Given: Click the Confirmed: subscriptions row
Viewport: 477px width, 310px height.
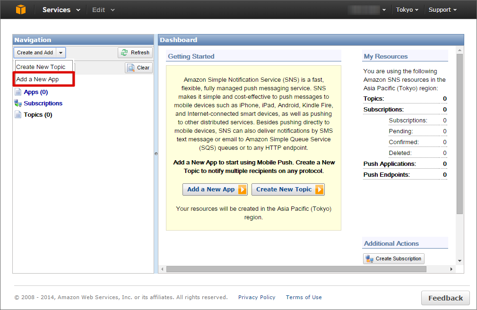Looking at the screenshot, I should tap(418, 142).
